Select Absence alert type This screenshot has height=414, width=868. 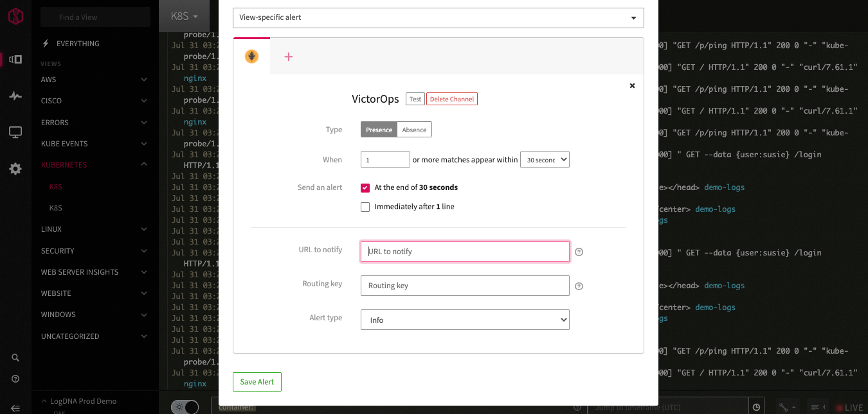click(414, 130)
